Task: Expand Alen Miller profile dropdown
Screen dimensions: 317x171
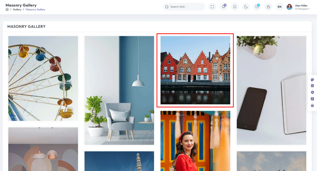Action: [302, 7]
